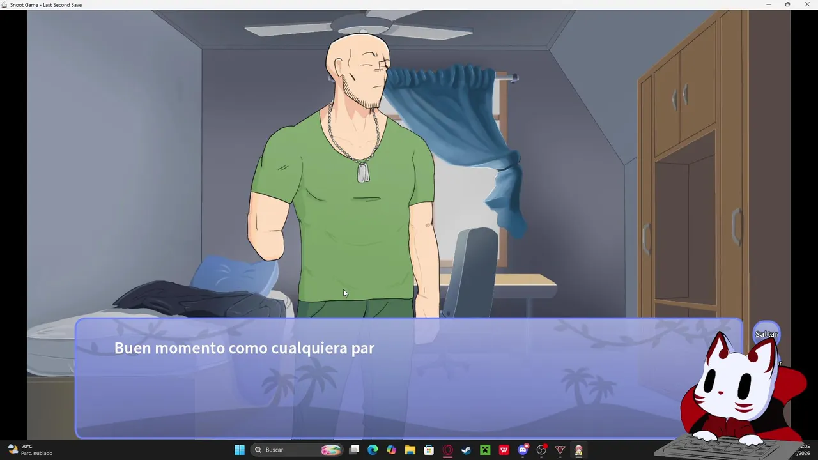Click the Buscar search field in taskbar
This screenshot has height=460, width=818.
[298, 450]
